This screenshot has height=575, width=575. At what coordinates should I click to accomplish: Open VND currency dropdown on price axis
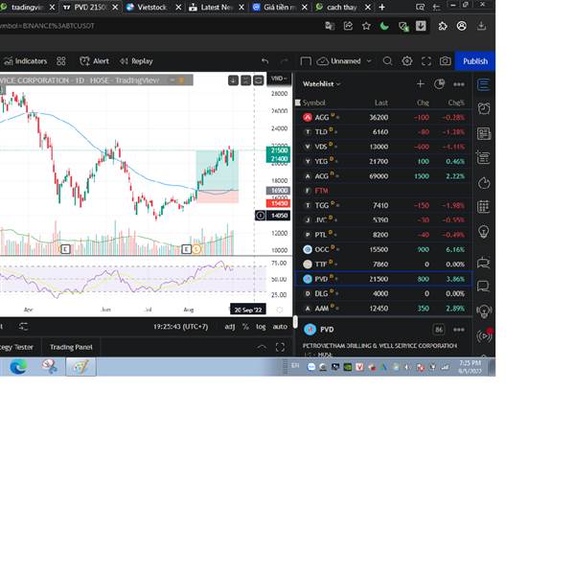point(280,79)
